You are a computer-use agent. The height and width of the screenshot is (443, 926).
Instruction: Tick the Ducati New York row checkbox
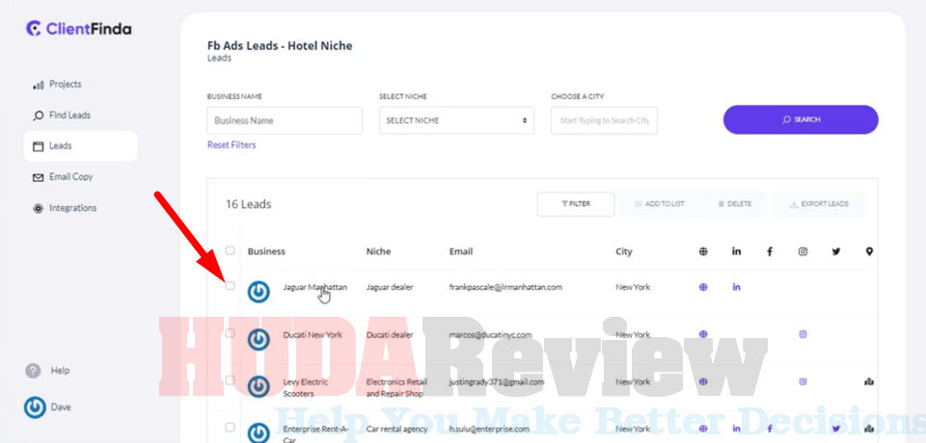tap(231, 333)
